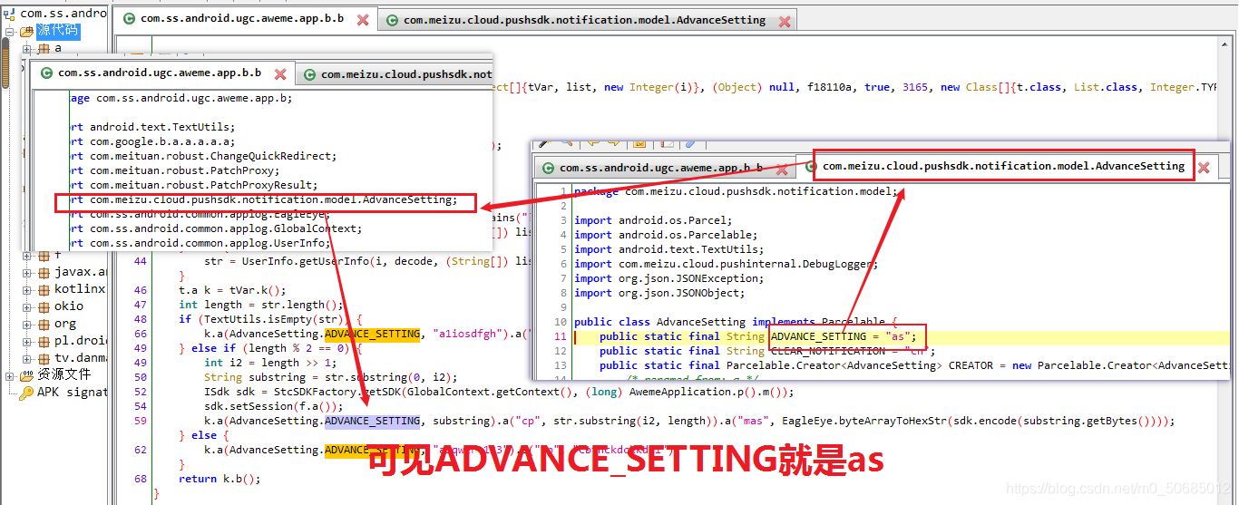The image size is (1239, 505).
Task: Click class icon on main aweme.app.b.b tab
Action: pyautogui.click(x=130, y=19)
